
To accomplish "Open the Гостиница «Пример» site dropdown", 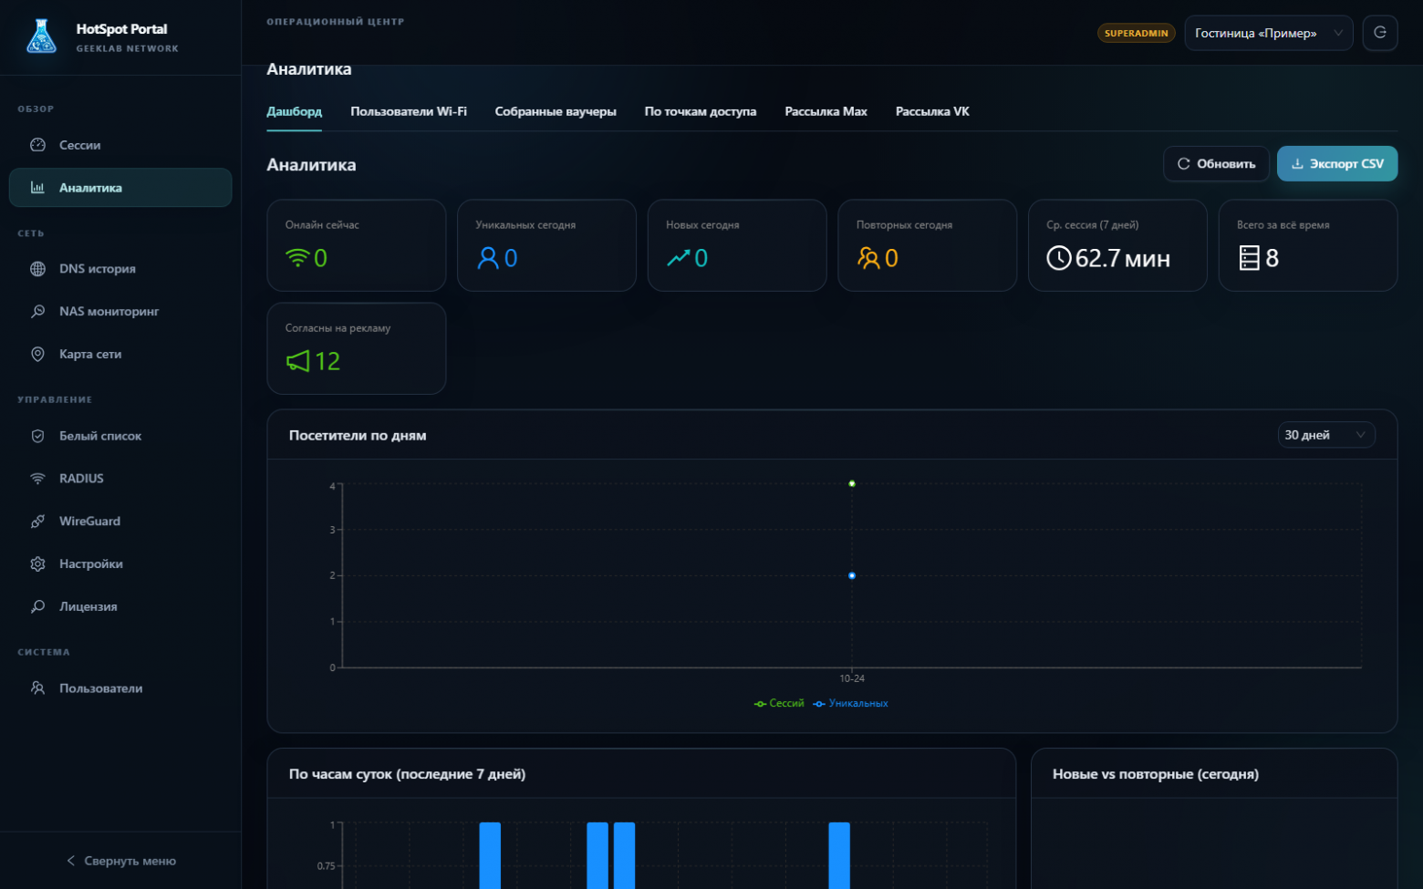I will click(1268, 33).
